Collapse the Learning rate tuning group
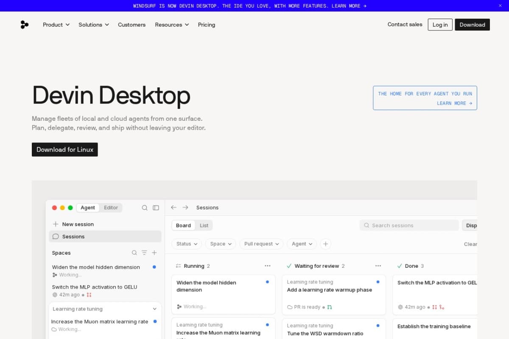 [155, 309]
